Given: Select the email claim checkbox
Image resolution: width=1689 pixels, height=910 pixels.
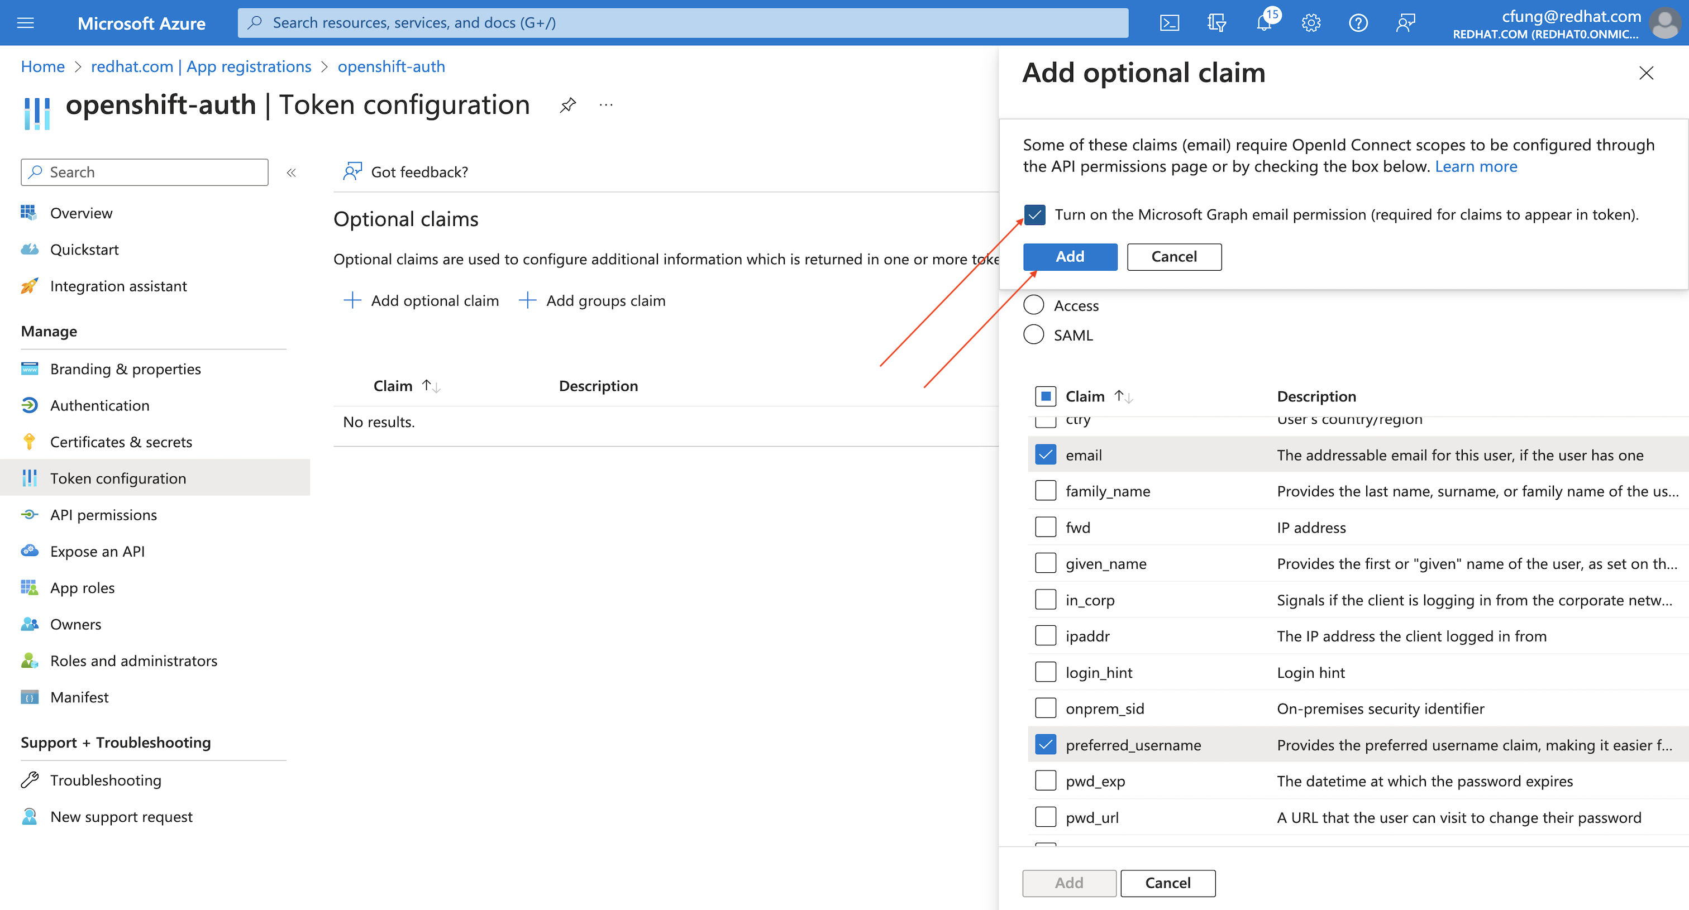Looking at the screenshot, I should coord(1043,454).
